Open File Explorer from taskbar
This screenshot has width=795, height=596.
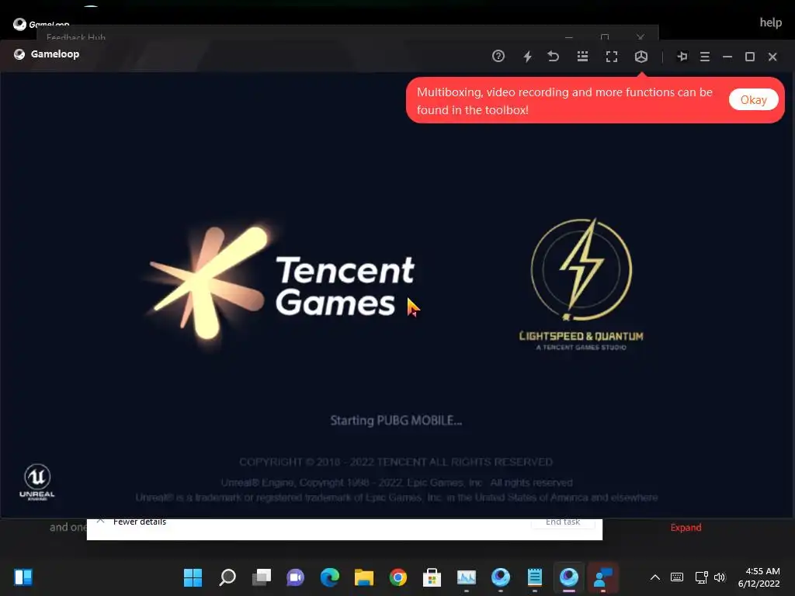(x=364, y=577)
